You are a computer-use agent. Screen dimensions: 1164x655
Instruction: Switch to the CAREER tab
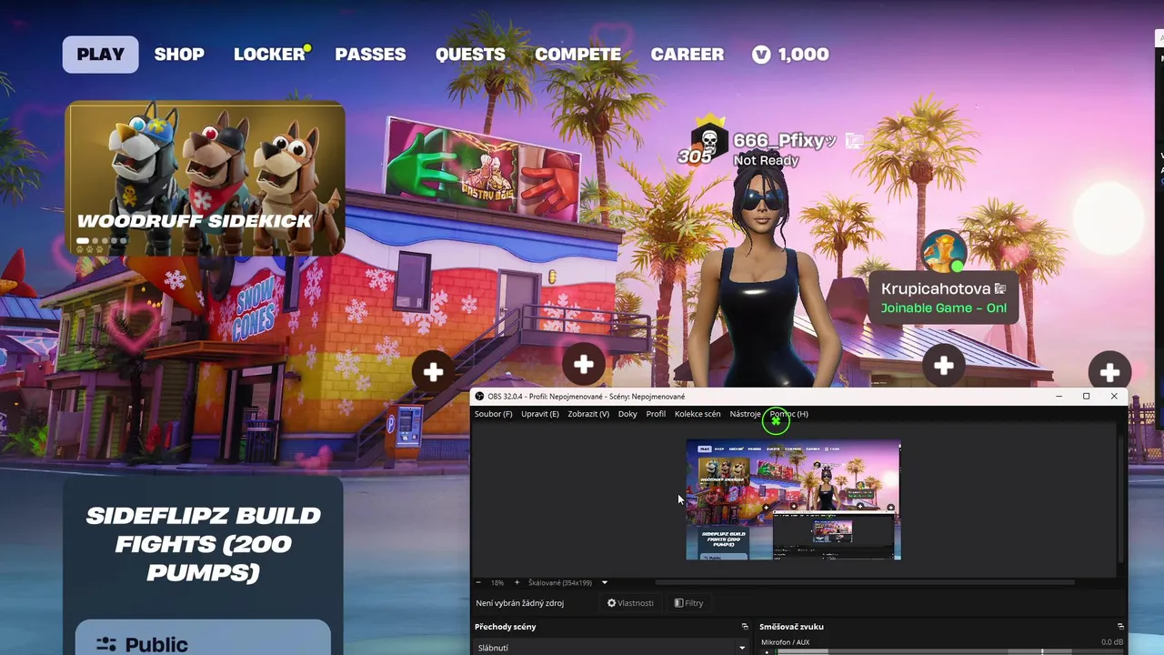687,55
